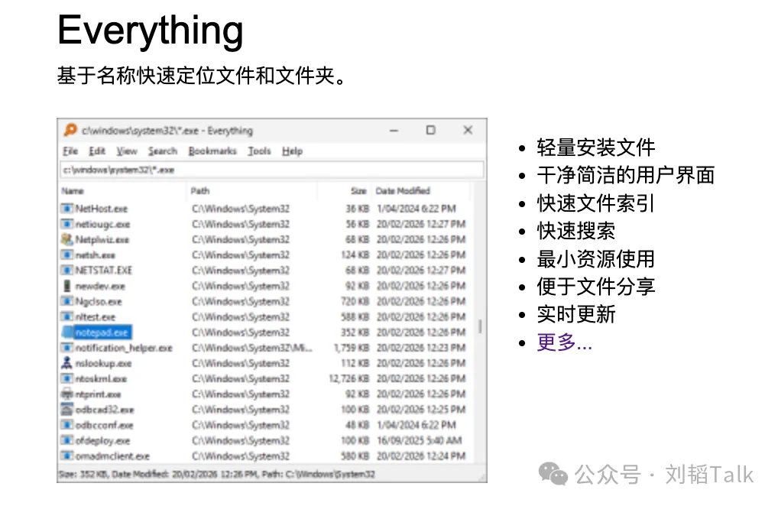778x506 pixels.
Task: Sort by the Size column header
Action: coord(358,191)
